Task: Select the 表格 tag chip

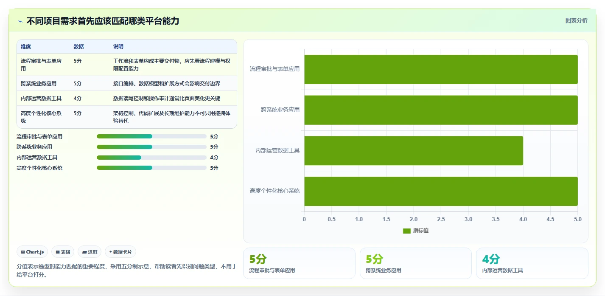Action: point(63,252)
